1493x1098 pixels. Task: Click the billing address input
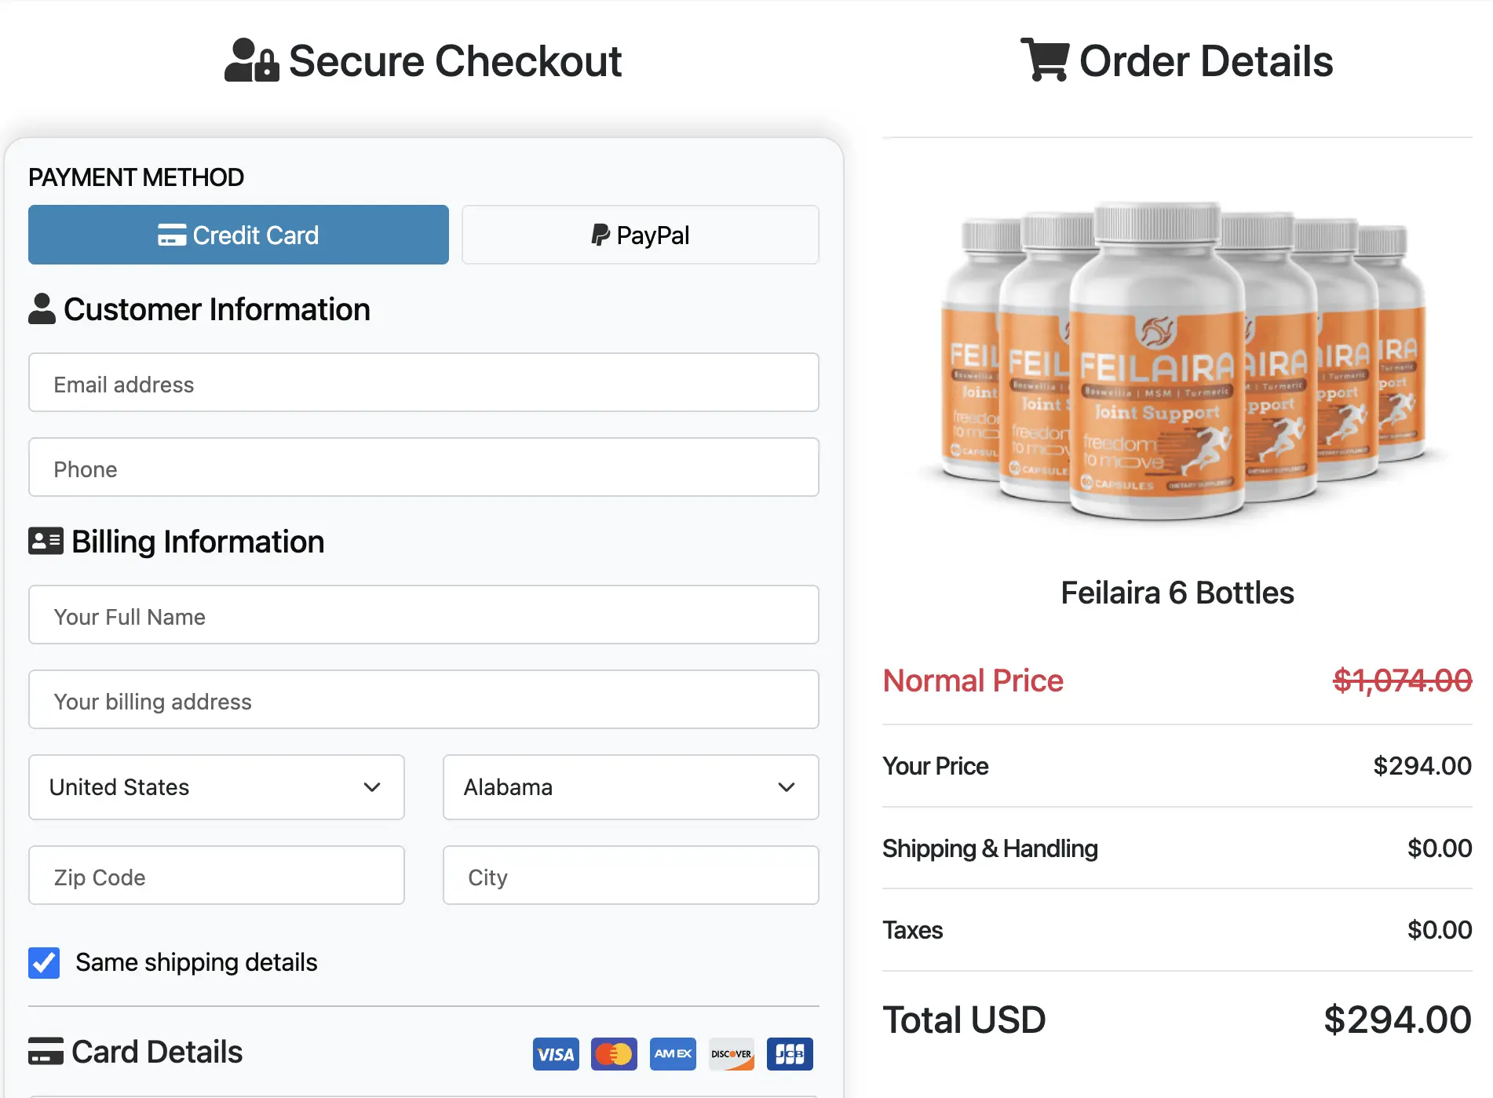(424, 700)
